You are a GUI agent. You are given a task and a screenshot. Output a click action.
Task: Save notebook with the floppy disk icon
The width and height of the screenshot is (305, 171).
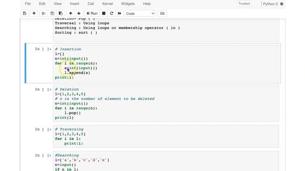point(24,13)
